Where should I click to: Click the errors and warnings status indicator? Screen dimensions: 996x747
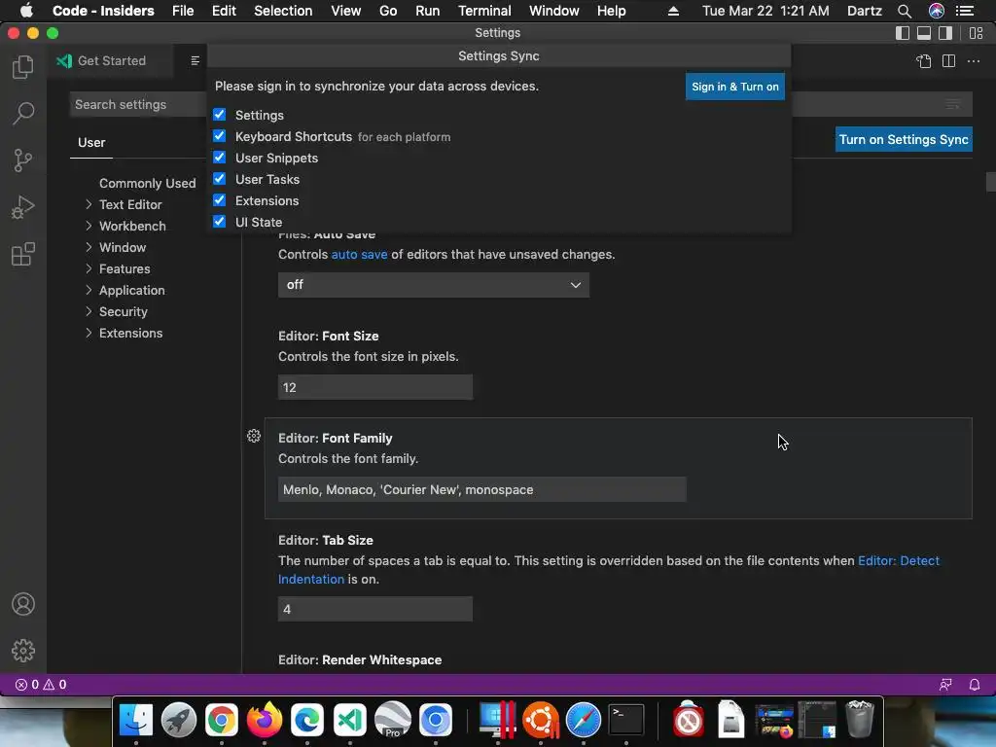pos(41,685)
